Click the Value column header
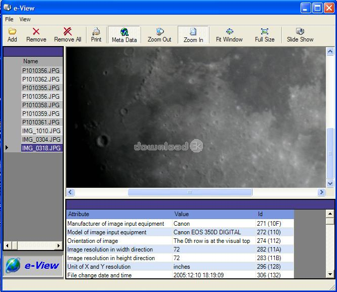The height and width of the screenshot is (292, 337). 214,214
